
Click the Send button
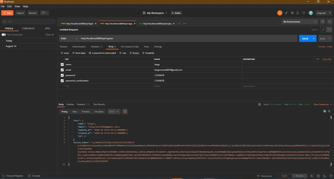[x=305, y=38]
